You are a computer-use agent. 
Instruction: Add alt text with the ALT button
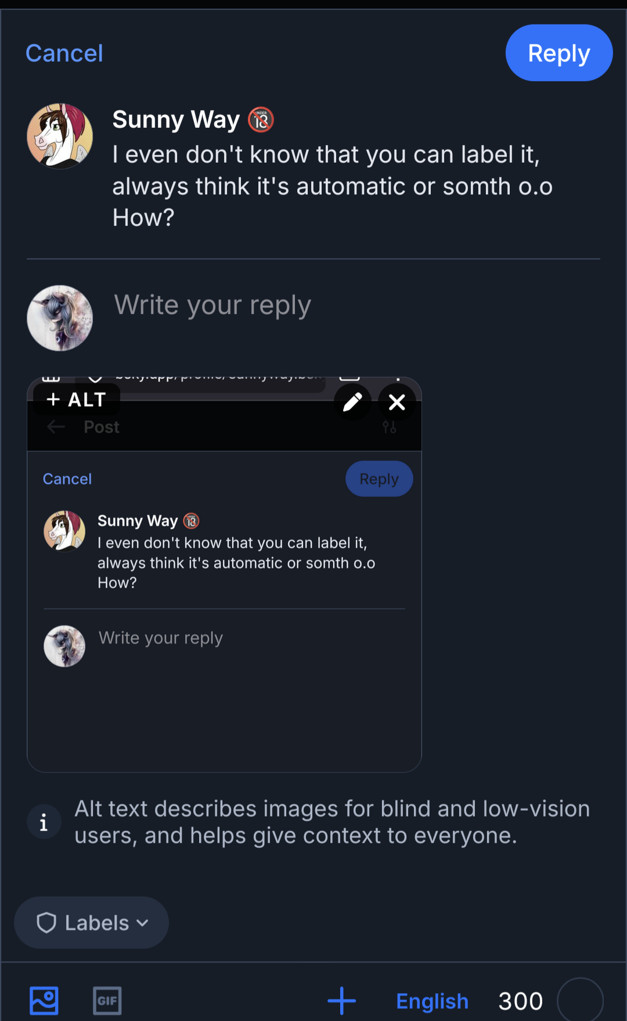pyautogui.click(x=77, y=400)
